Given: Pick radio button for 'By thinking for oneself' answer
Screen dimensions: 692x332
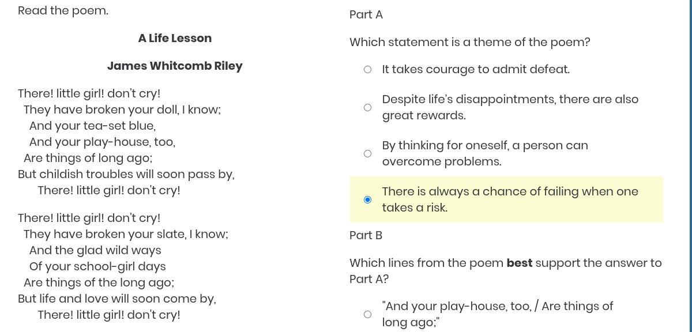Looking at the screenshot, I should point(367,154).
